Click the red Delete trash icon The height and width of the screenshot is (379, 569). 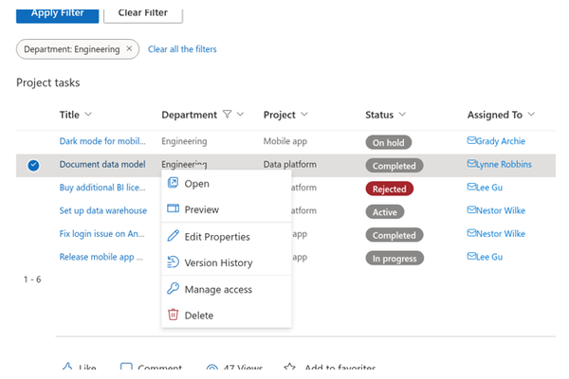[x=174, y=315]
